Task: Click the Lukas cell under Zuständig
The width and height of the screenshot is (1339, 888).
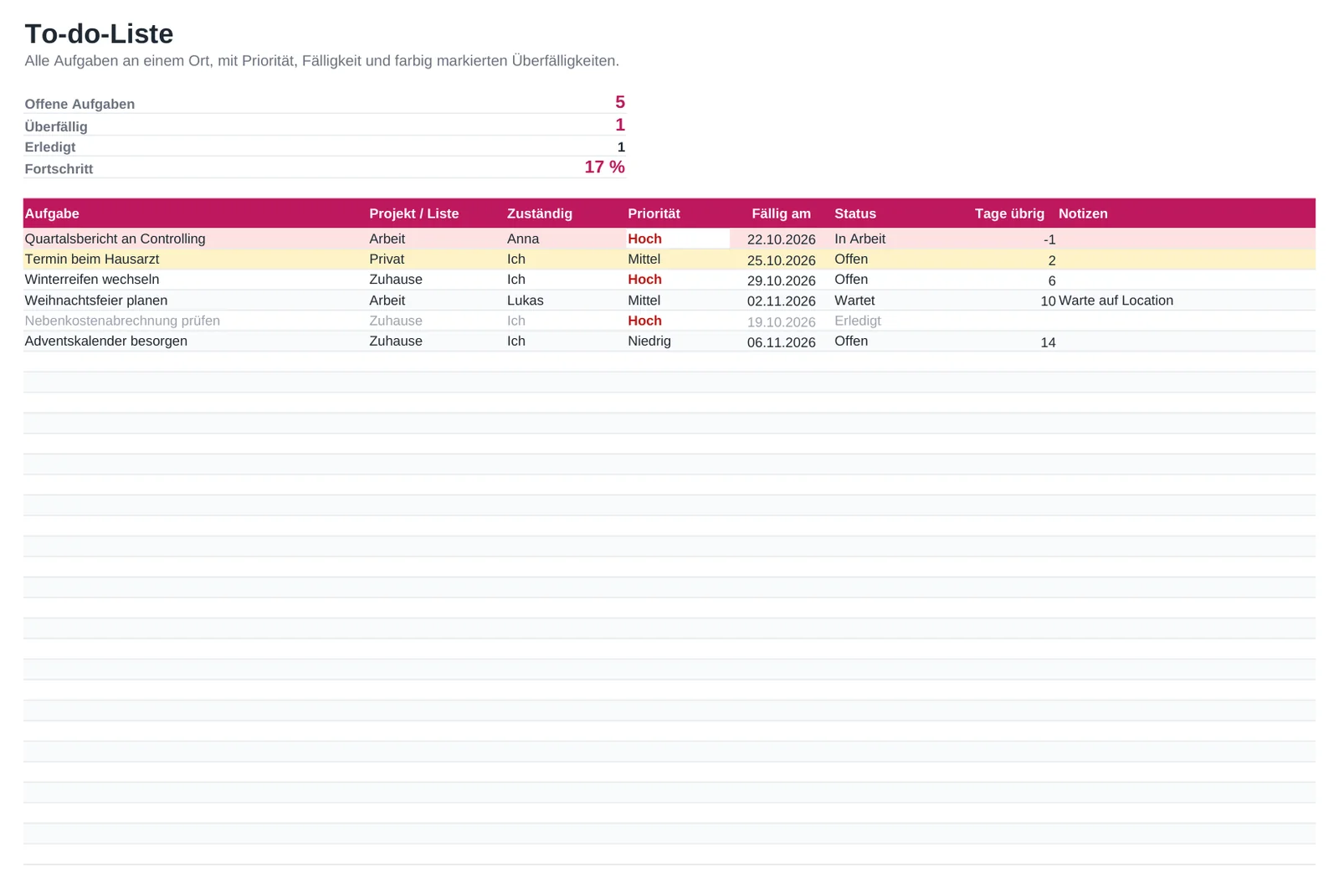Action: [525, 300]
